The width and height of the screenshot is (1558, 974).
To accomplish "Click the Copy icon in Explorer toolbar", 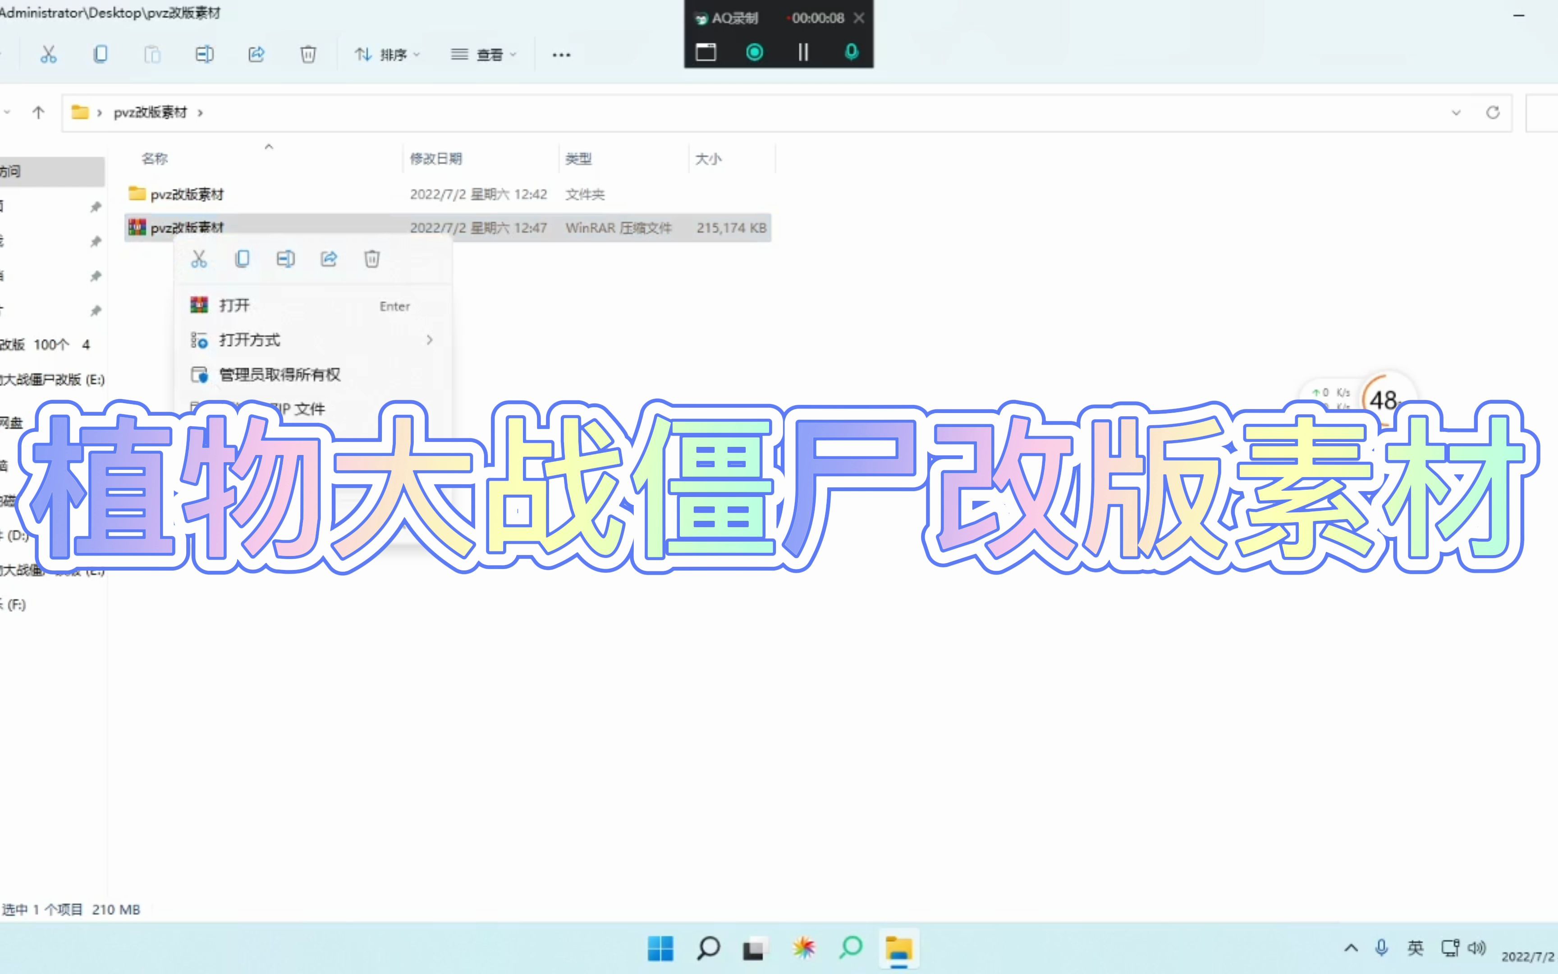I will click(101, 55).
